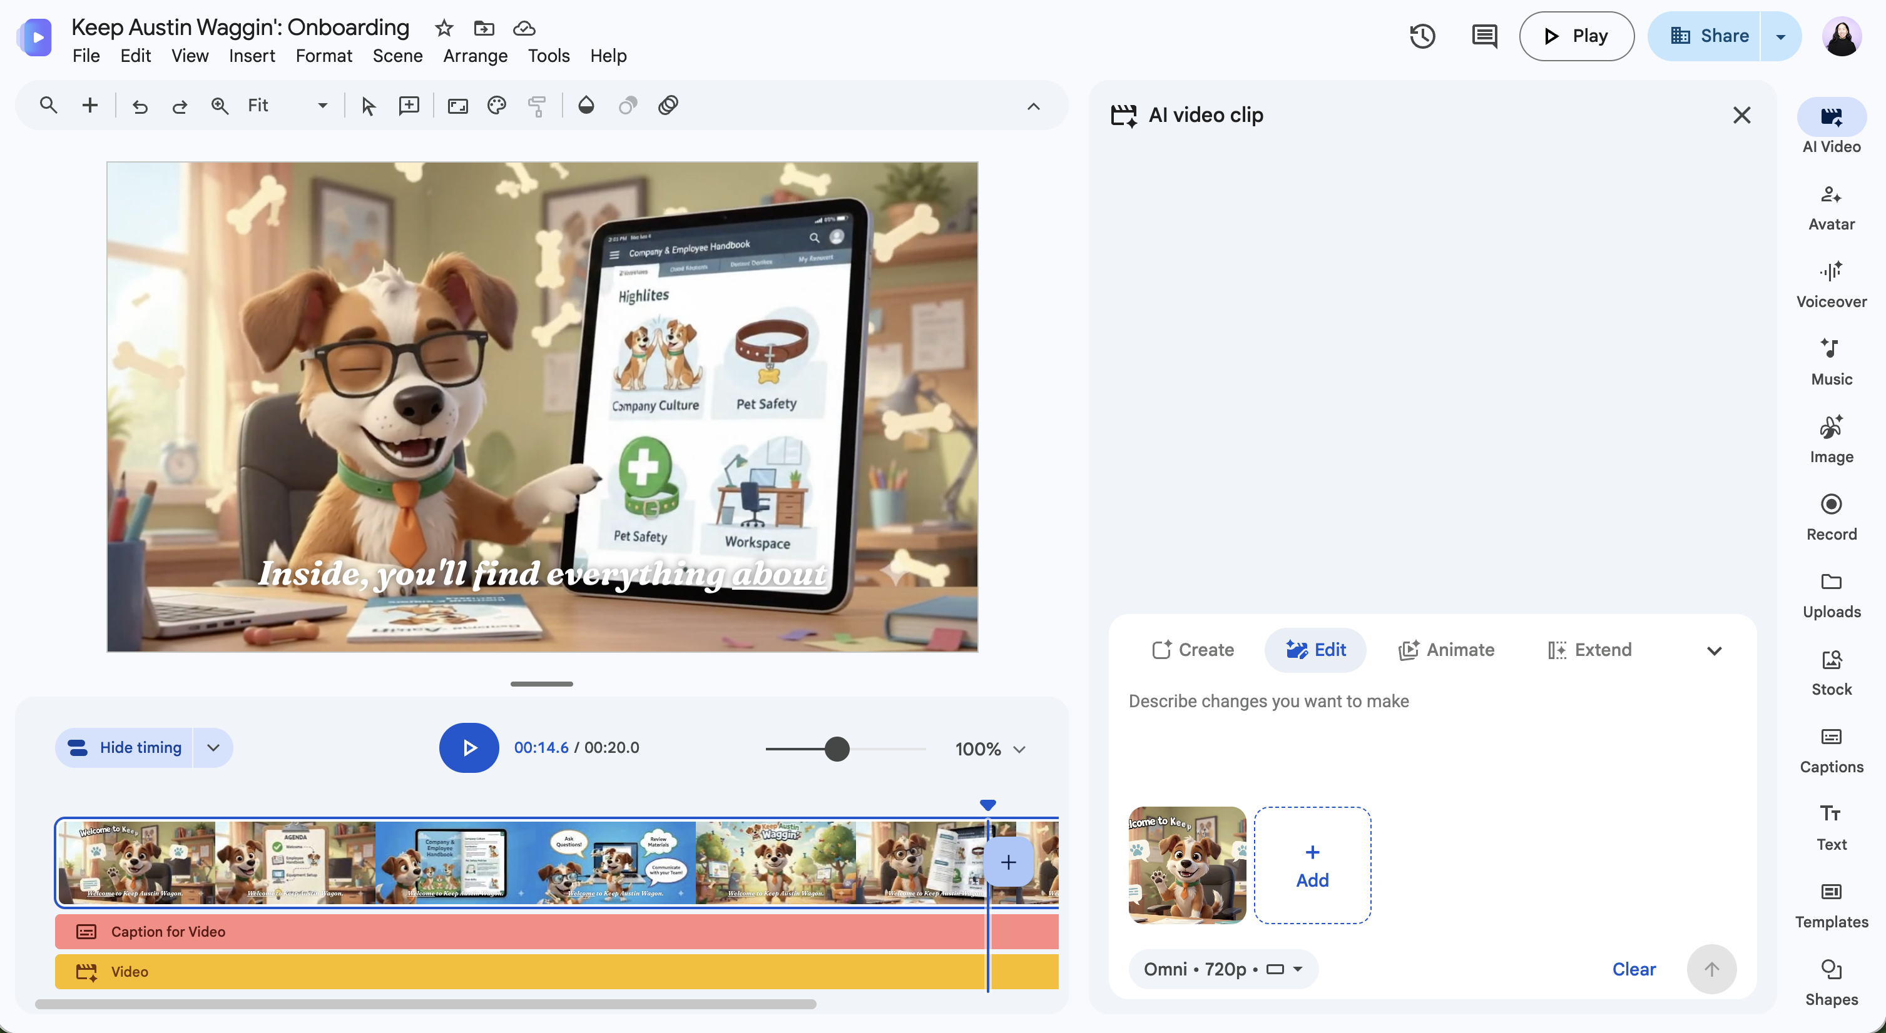
Task: Expand more AI clip modes chevron
Action: (x=1714, y=650)
